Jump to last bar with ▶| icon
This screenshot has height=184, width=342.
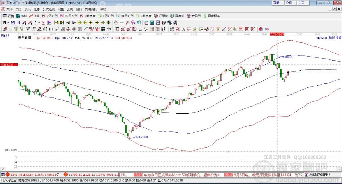(62, 23)
